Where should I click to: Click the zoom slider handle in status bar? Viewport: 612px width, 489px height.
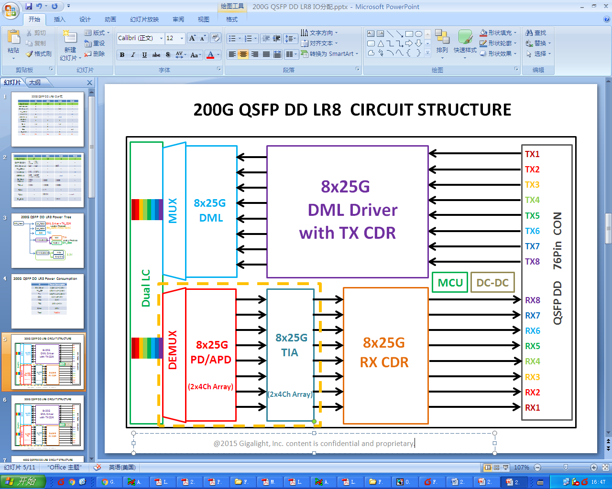pos(566,468)
